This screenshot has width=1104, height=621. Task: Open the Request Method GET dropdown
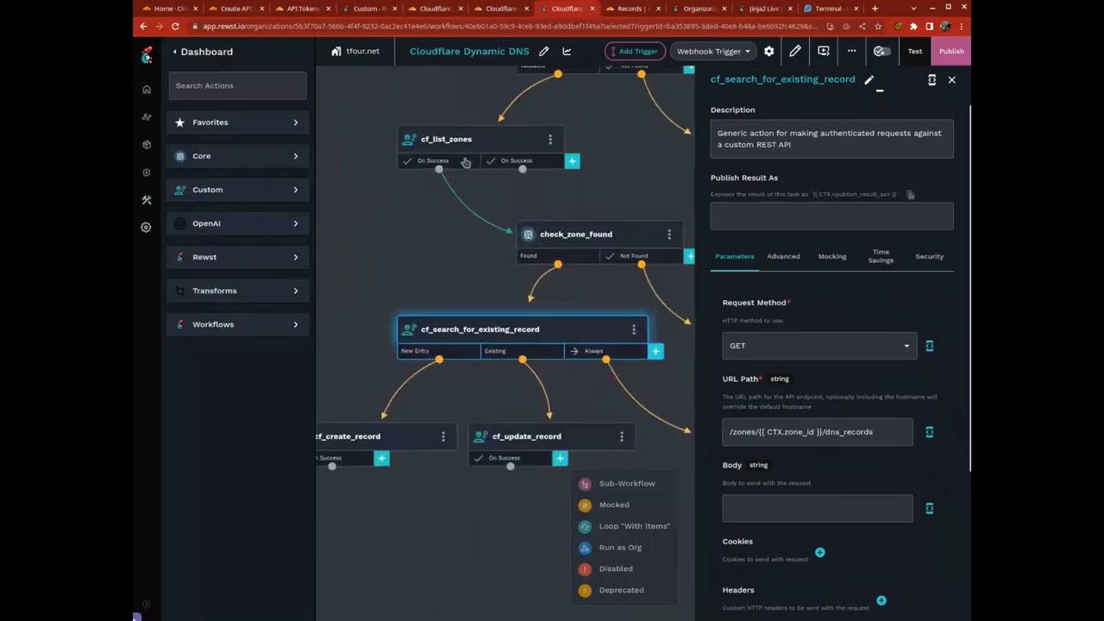(819, 346)
